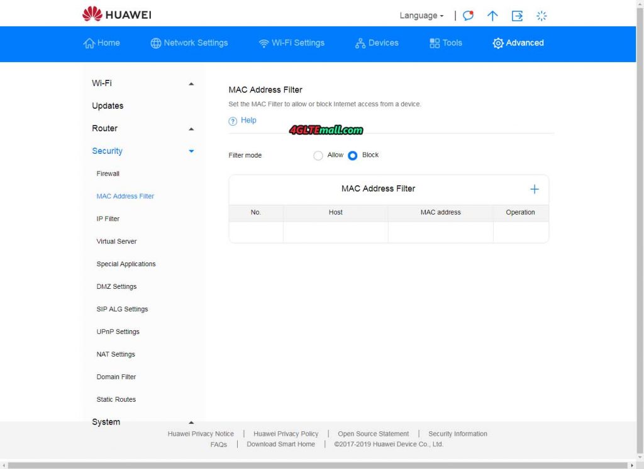The image size is (644, 469).
Task: Open the Tools menu
Action: click(445, 43)
